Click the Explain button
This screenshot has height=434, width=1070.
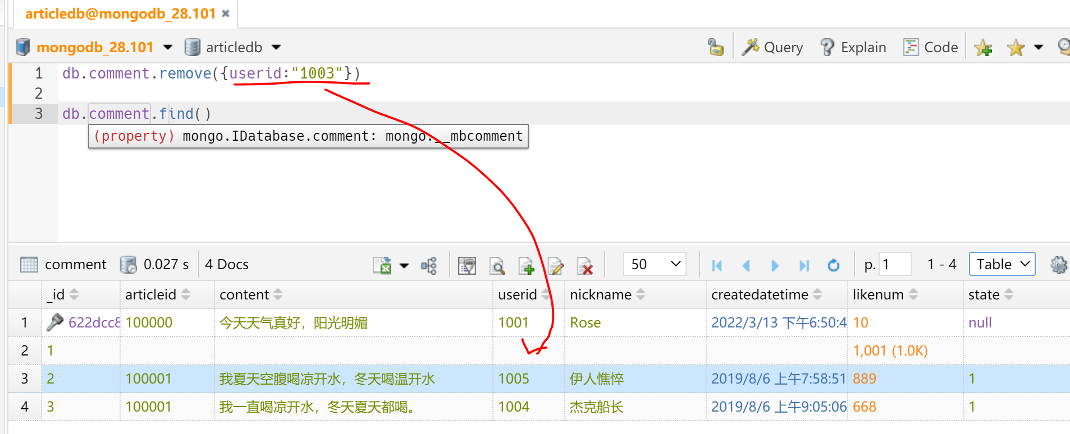pos(853,48)
